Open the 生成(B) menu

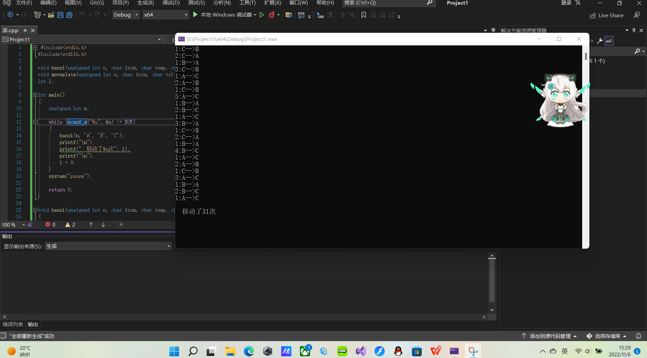pos(146,3)
